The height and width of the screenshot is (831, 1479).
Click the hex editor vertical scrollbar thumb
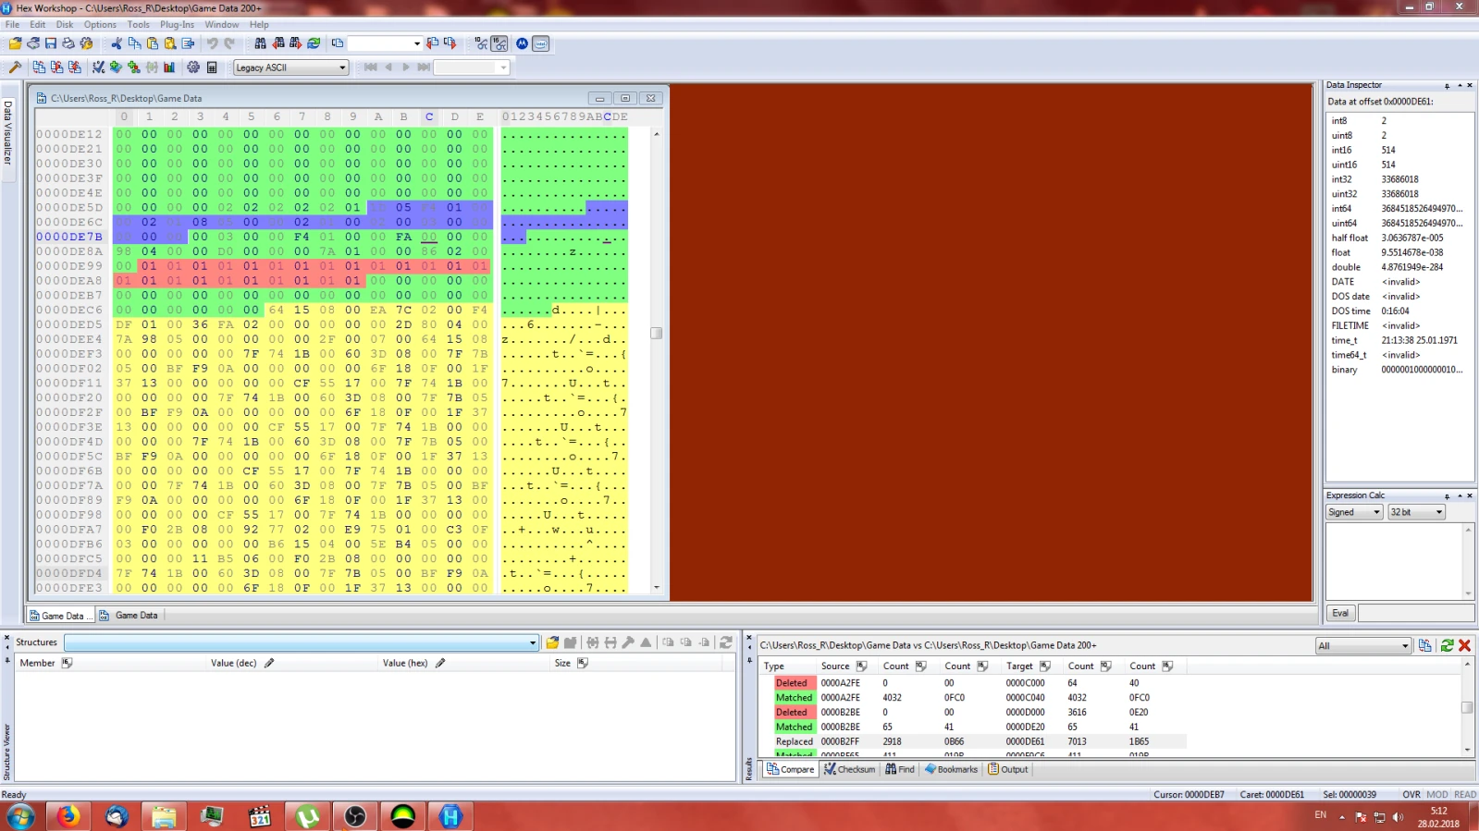click(656, 333)
